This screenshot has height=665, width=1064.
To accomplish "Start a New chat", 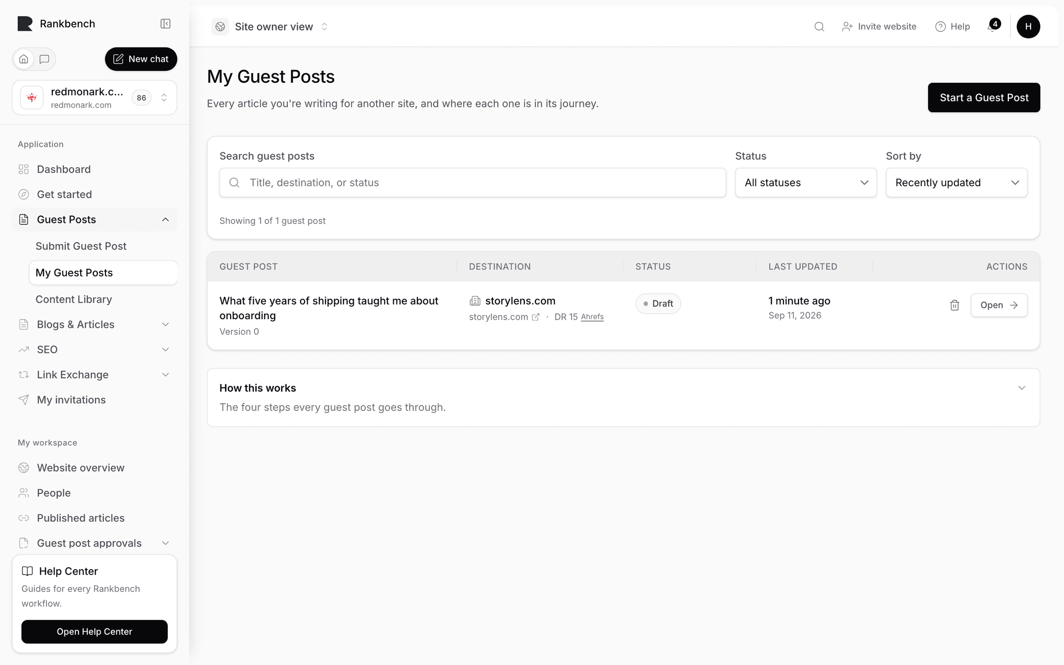I will (x=141, y=59).
